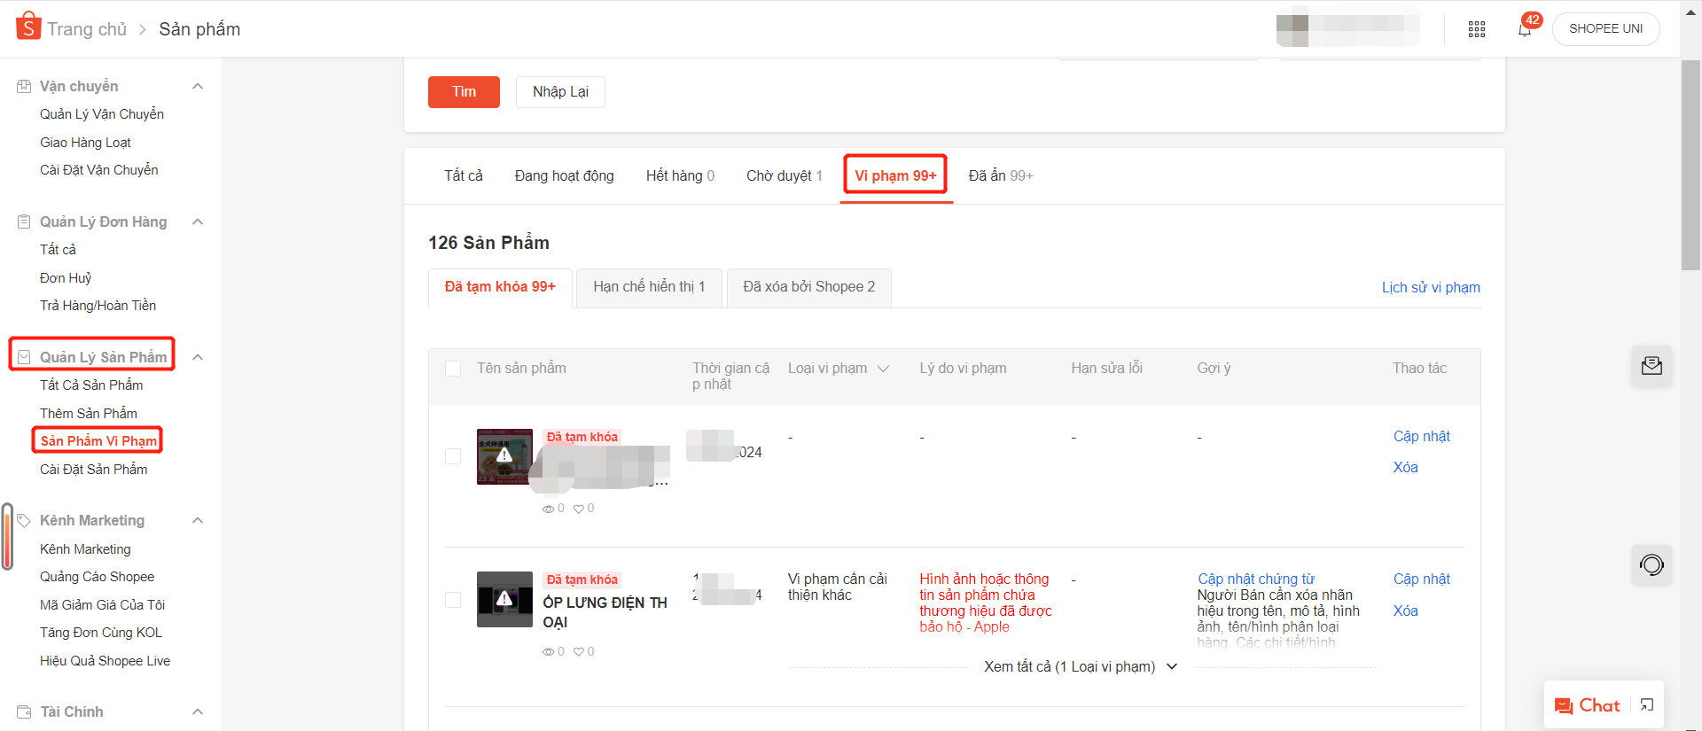Image resolution: width=1702 pixels, height=731 pixels.
Task: Click the heart likes icon of first product
Action: [x=579, y=509]
